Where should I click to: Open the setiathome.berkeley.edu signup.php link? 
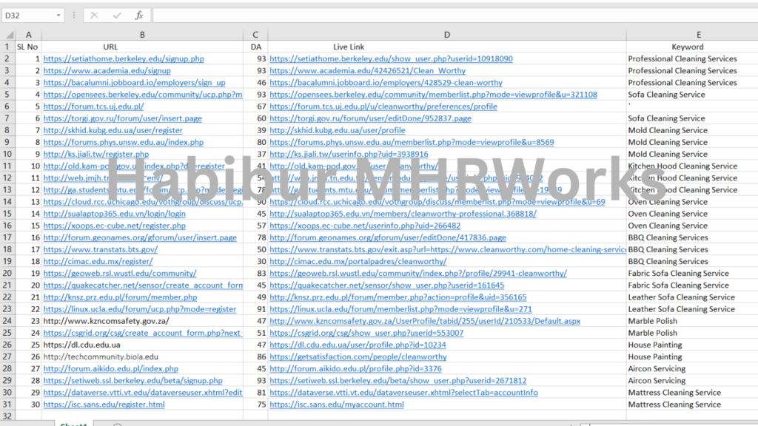(x=124, y=59)
